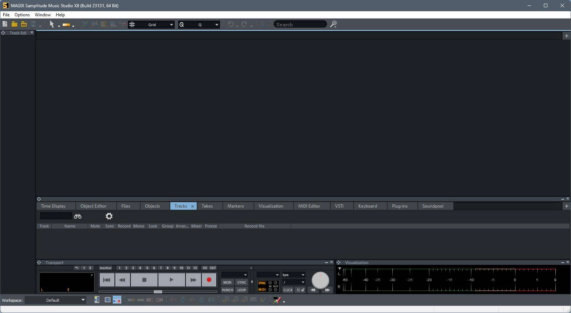Screen dimensions: 571x313
Task: Open the File menu
Action: [6, 15]
